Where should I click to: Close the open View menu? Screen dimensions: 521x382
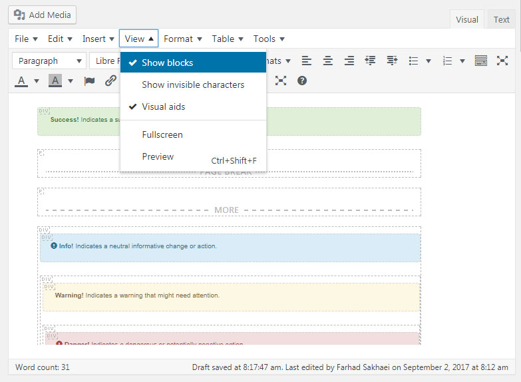[138, 39]
